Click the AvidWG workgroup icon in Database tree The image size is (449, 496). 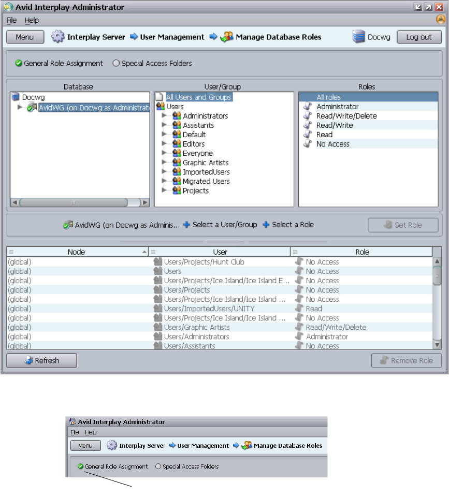click(32, 108)
